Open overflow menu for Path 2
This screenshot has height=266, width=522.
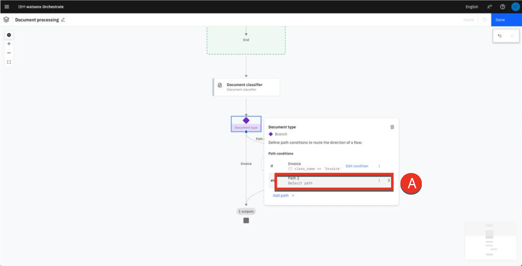tap(379, 181)
